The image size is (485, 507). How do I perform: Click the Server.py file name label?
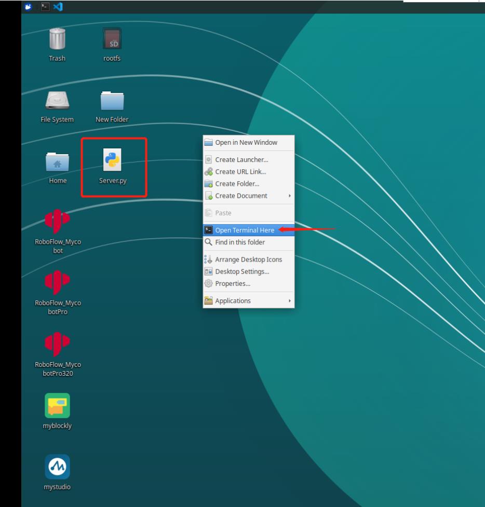(x=113, y=181)
